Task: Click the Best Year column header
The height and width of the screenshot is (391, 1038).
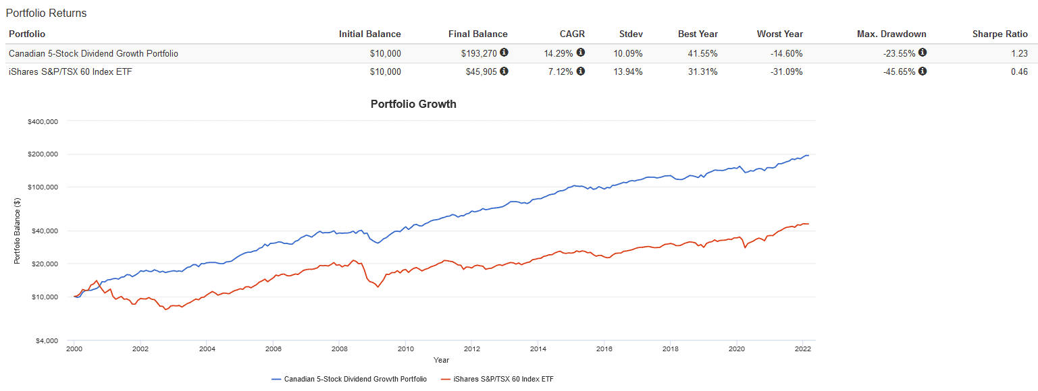Action: [698, 34]
